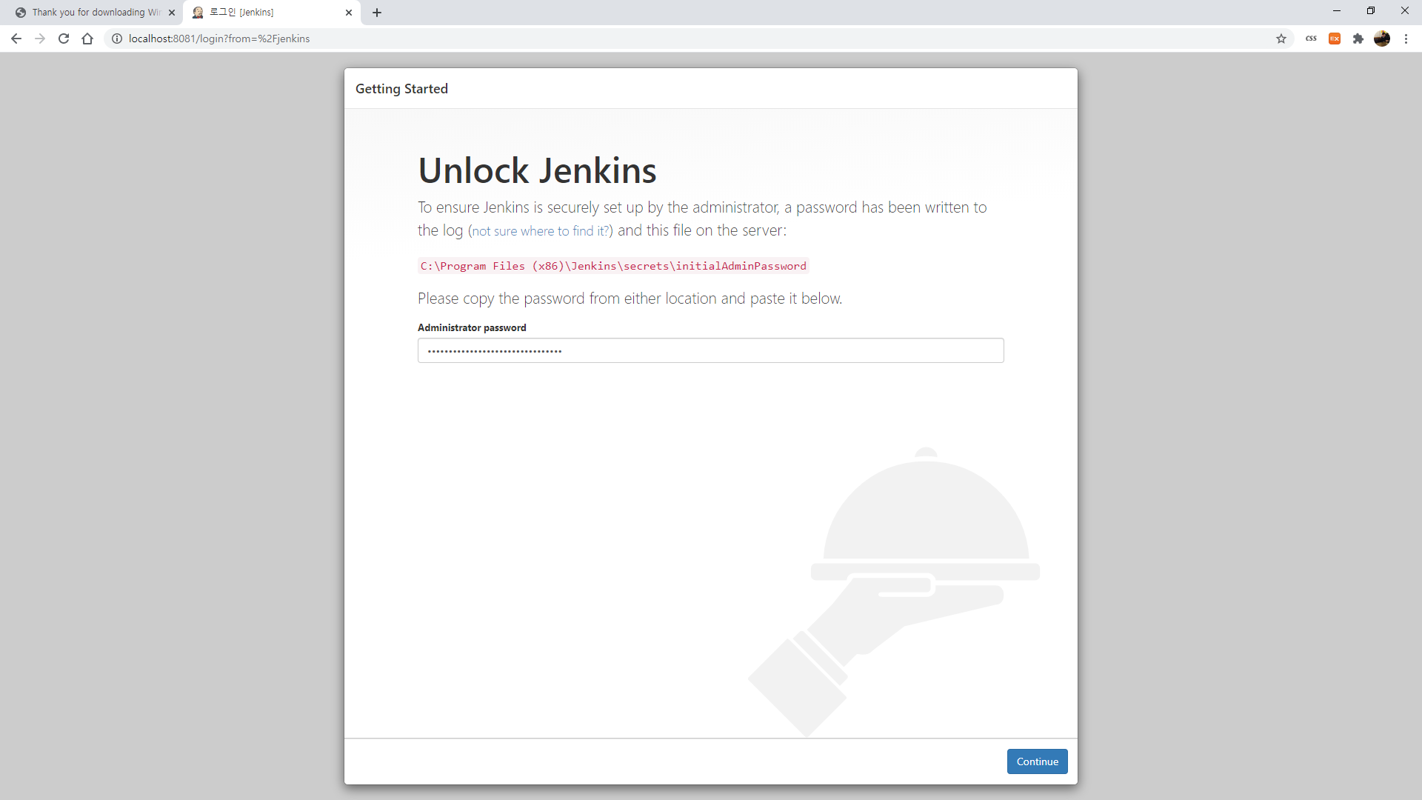
Task: Open the browser home page icon
Action: coord(87,39)
